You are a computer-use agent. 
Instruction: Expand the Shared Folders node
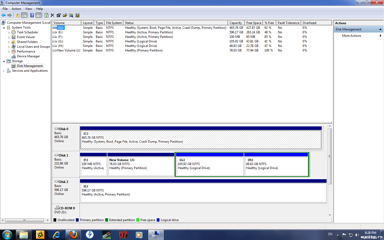(x=9, y=42)
